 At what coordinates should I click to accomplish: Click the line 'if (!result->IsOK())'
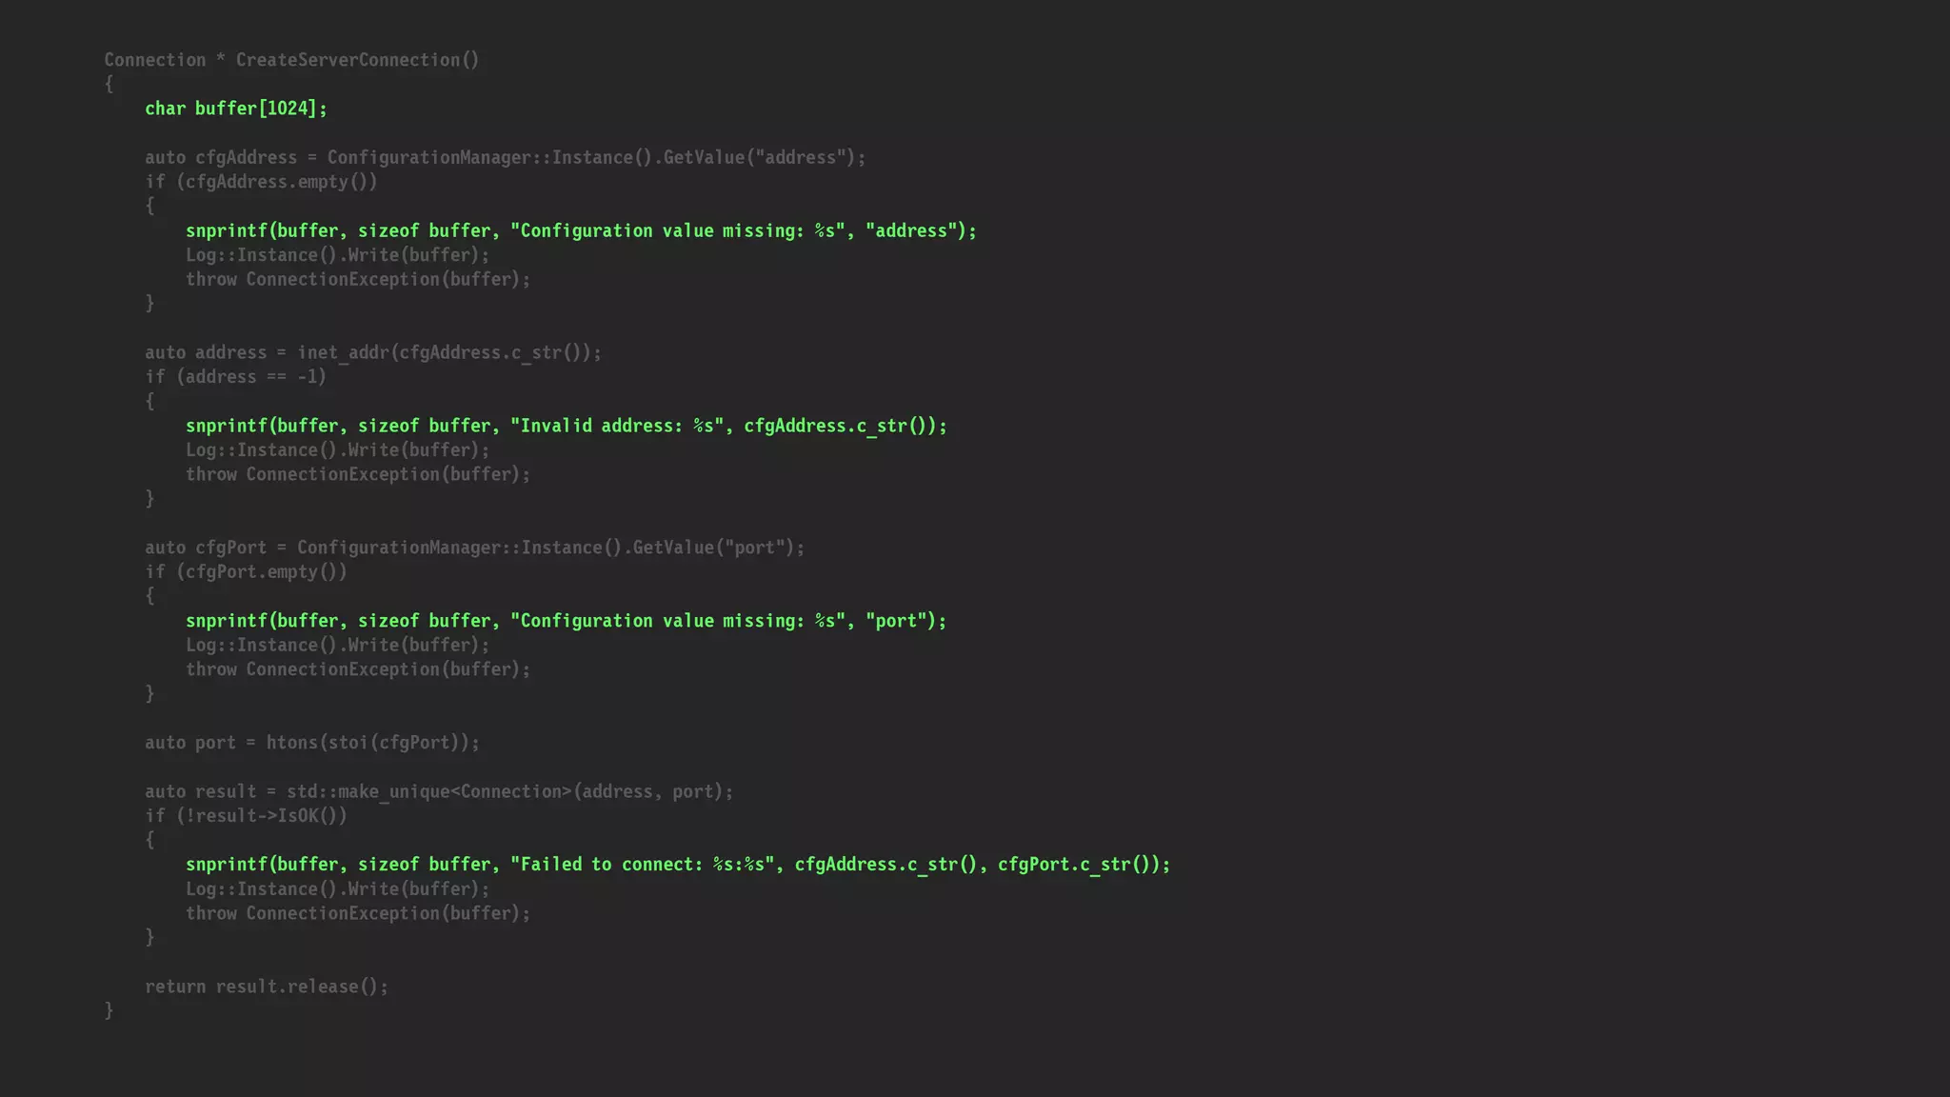tap(246, 816)
